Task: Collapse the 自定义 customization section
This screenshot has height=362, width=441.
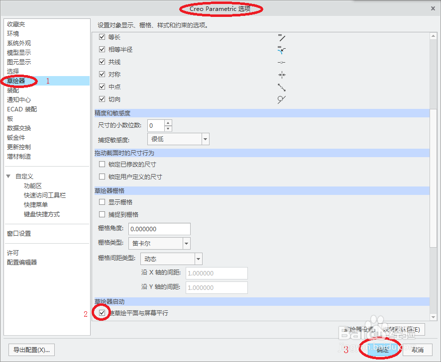Action: [x=8, y=175]
